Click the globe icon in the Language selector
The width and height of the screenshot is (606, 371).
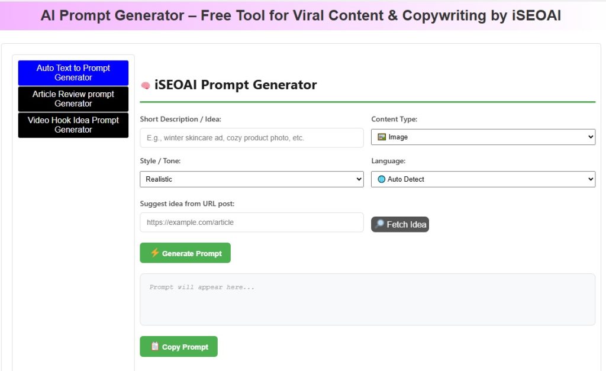(x=382, y=179)
